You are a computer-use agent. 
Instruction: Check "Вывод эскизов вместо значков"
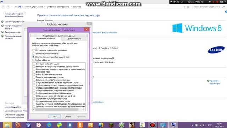pyautogui.click(x=34, y=74)
